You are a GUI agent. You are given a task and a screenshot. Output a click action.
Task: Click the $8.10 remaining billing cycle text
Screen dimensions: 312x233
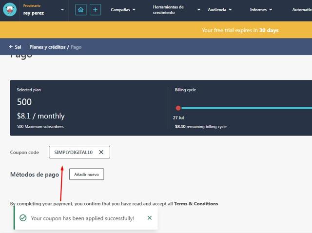pyautogui.click(x=200, y=127)
